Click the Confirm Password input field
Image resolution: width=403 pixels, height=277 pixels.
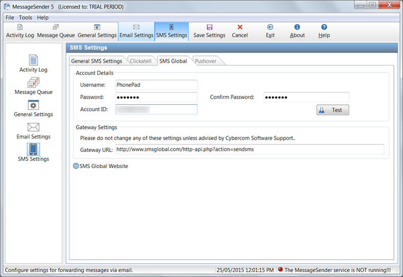[x=306, y=97]
